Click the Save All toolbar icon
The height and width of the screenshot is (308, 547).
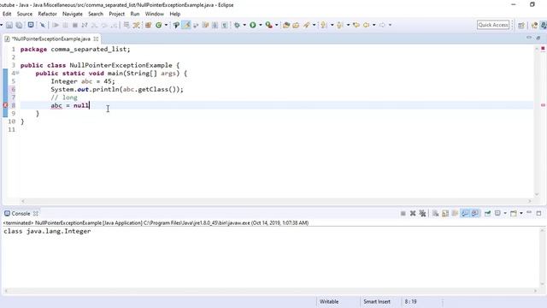pyautogui.click(x=19, y=25)
